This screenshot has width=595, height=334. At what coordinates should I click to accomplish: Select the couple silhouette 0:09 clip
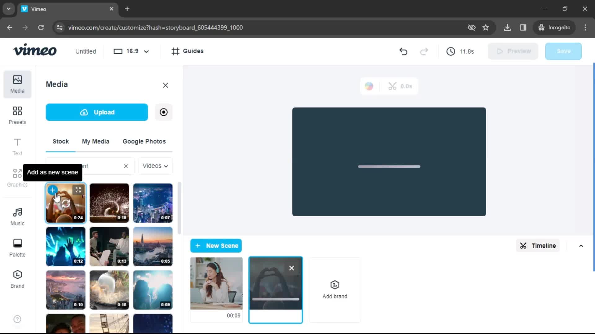click(x=153, y=290)
